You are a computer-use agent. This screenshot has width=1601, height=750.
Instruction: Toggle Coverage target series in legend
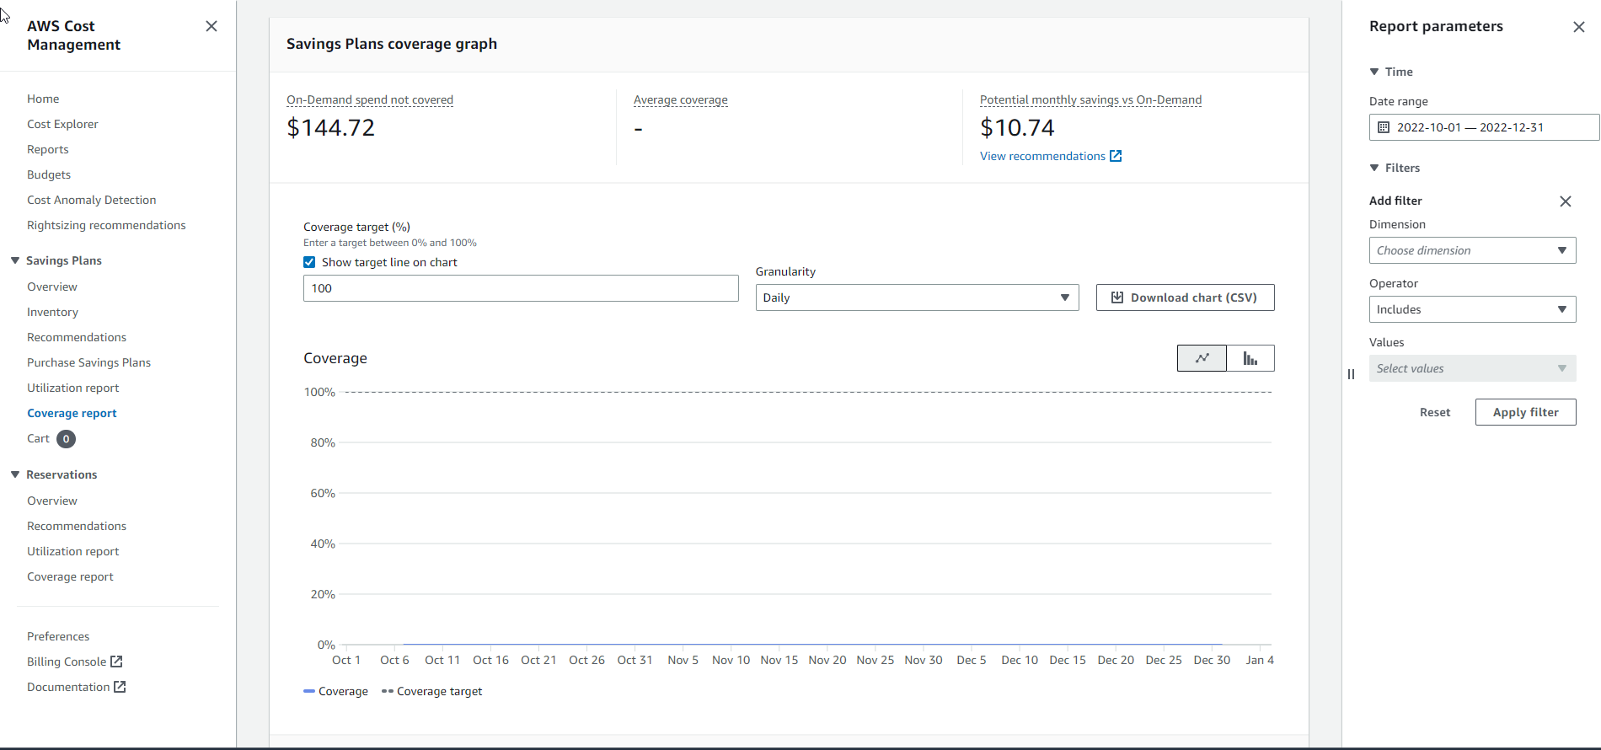tap(431, 691)
